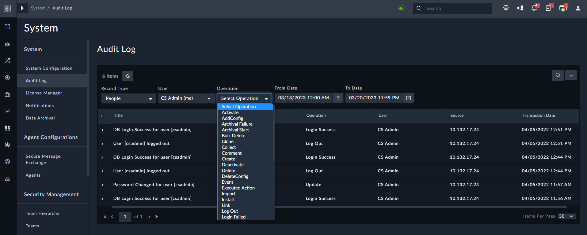
Task: Select Bulk Delete from operation list
Action: tap(234, 136)
